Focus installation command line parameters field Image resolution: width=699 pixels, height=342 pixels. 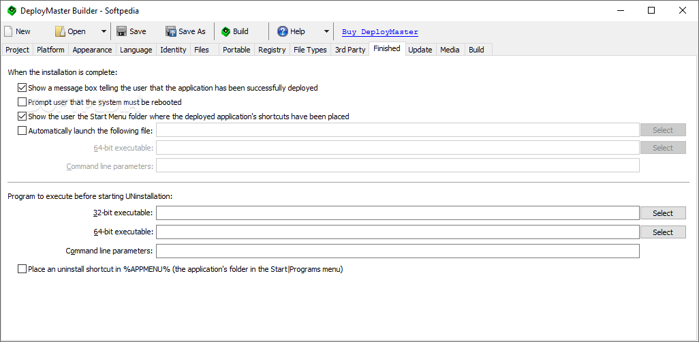(398, 165)
